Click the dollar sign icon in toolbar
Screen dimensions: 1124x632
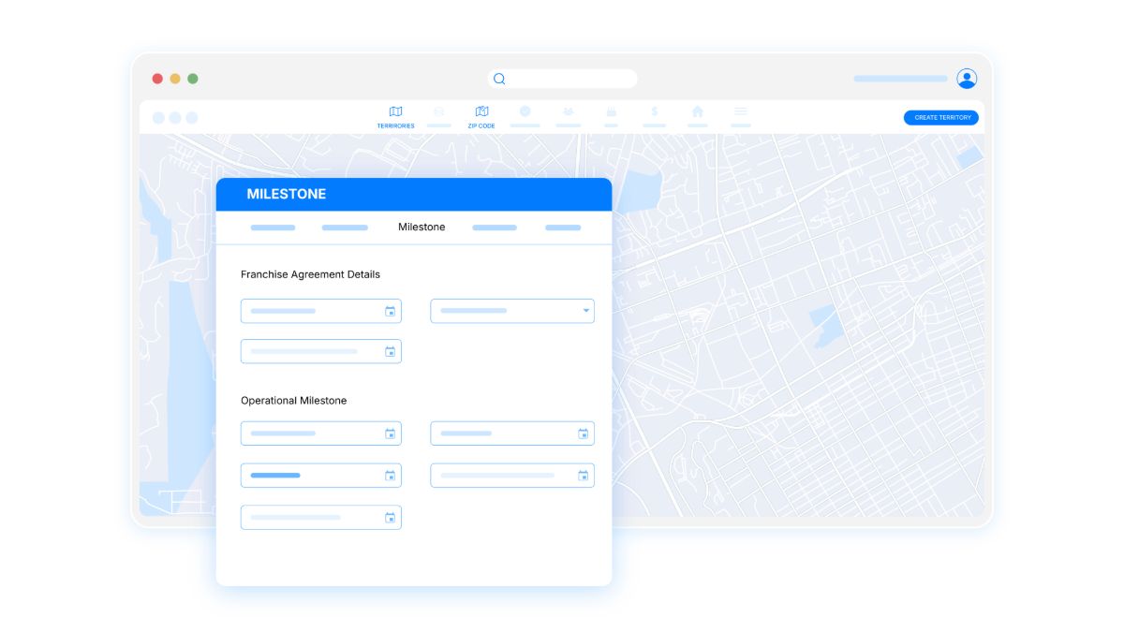coord(654,111)
